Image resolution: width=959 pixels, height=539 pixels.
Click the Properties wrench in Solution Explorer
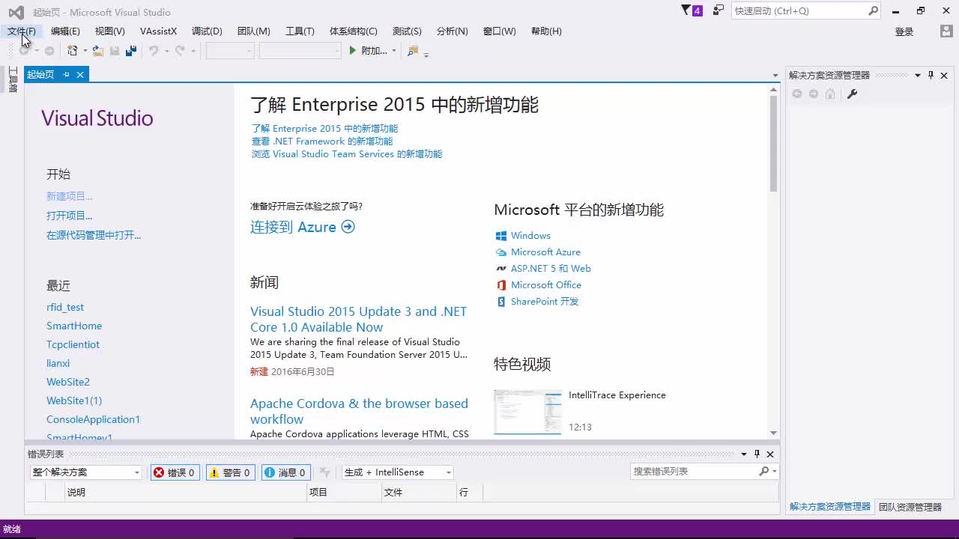852,94
